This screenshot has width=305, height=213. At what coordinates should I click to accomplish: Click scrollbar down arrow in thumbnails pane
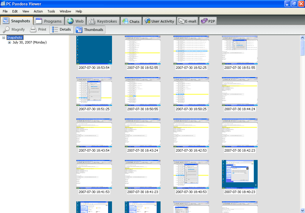[302, 210]
